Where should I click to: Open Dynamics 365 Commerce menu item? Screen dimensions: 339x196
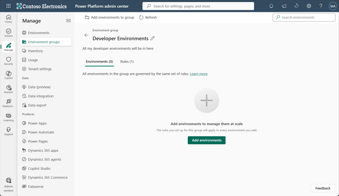(46, 177)
